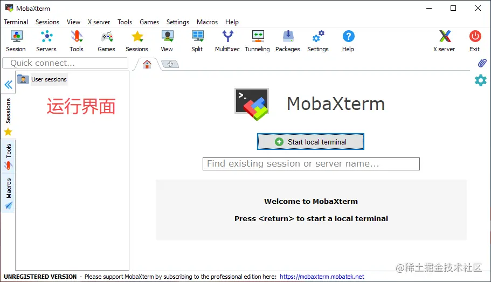Toggle the X server toolbar icon
The width and height of the screenshot is (491, 282).
point(444,41)
